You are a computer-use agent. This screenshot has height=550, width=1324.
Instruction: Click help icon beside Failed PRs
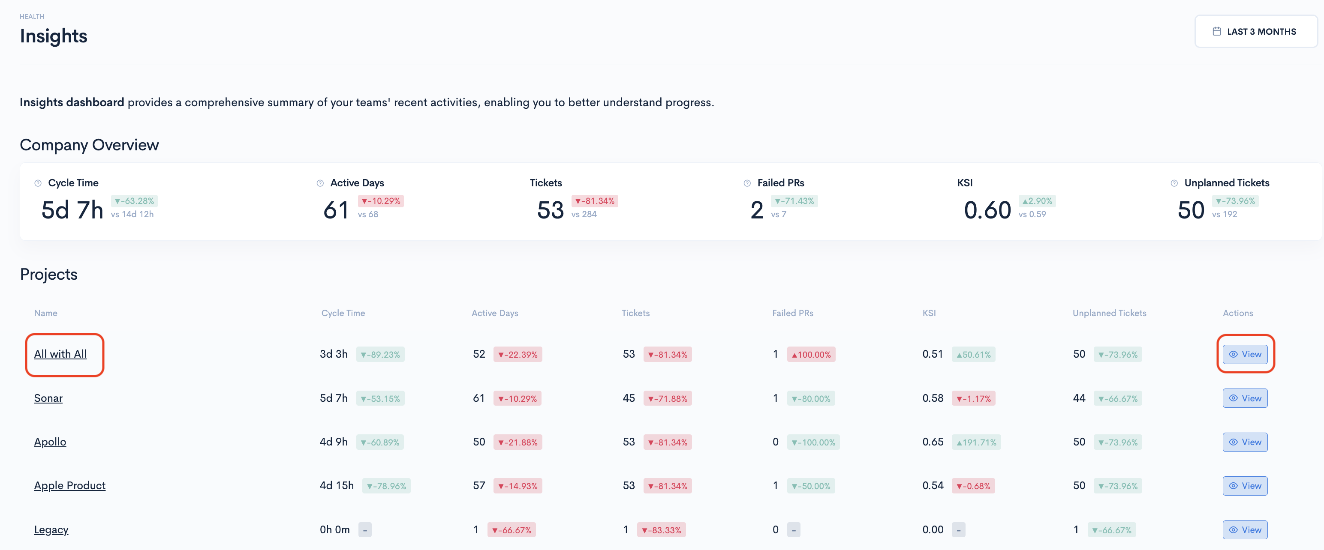(x=747, y=183)
